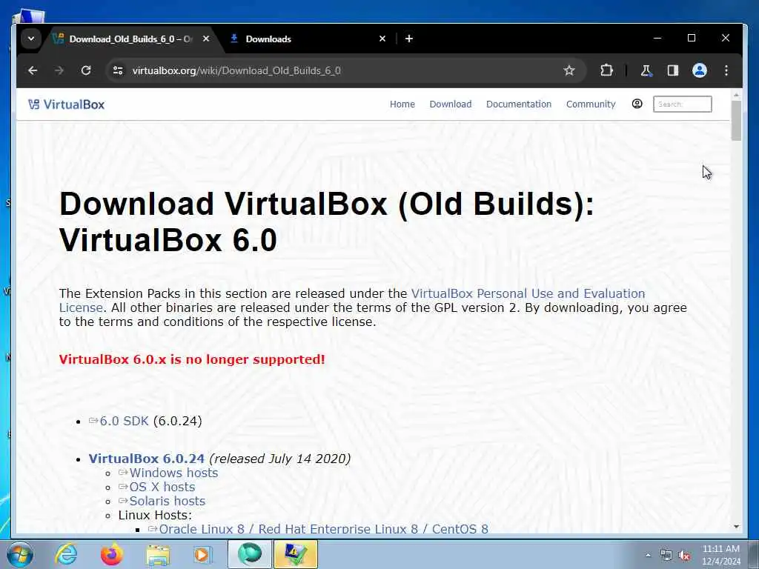Download the Solaris hosts build
759x569 pixels.
click(x=167, y=501)
